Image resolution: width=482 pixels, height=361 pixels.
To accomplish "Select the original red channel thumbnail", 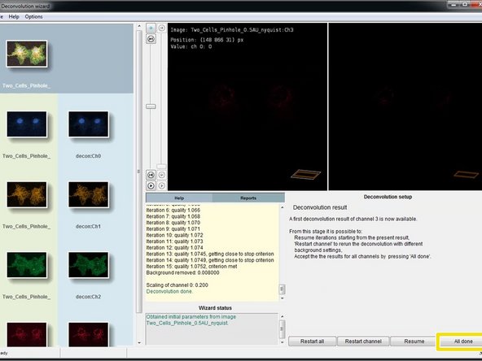I will (x=27, y=334).
